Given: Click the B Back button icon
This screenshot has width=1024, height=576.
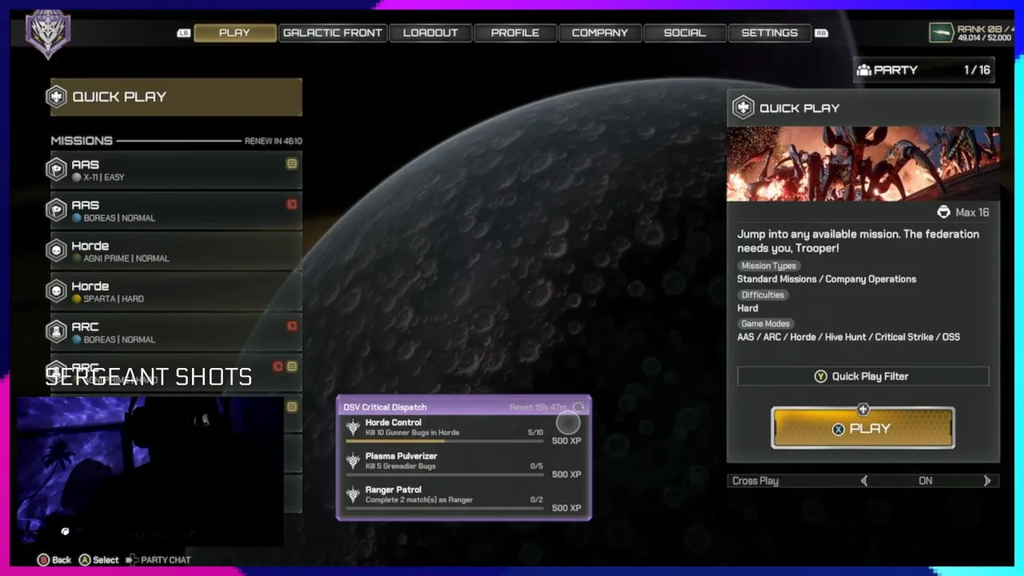Looking at the screenshot, I should (43, 560).
